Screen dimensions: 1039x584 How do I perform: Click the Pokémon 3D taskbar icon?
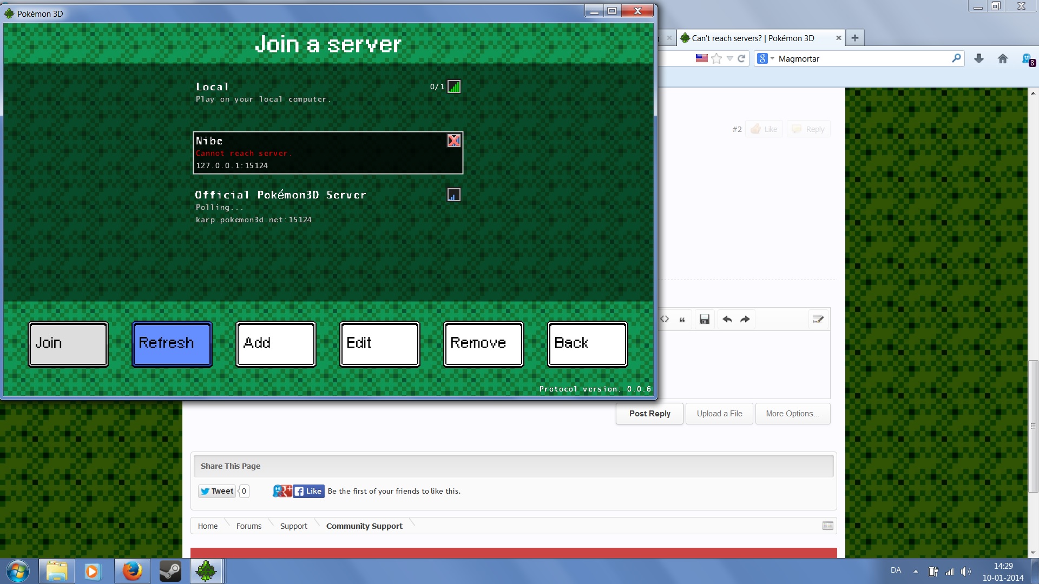click(x=206, y=571)
